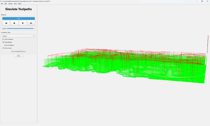
Task: Open the Edit menu
Action: (5, 4)
